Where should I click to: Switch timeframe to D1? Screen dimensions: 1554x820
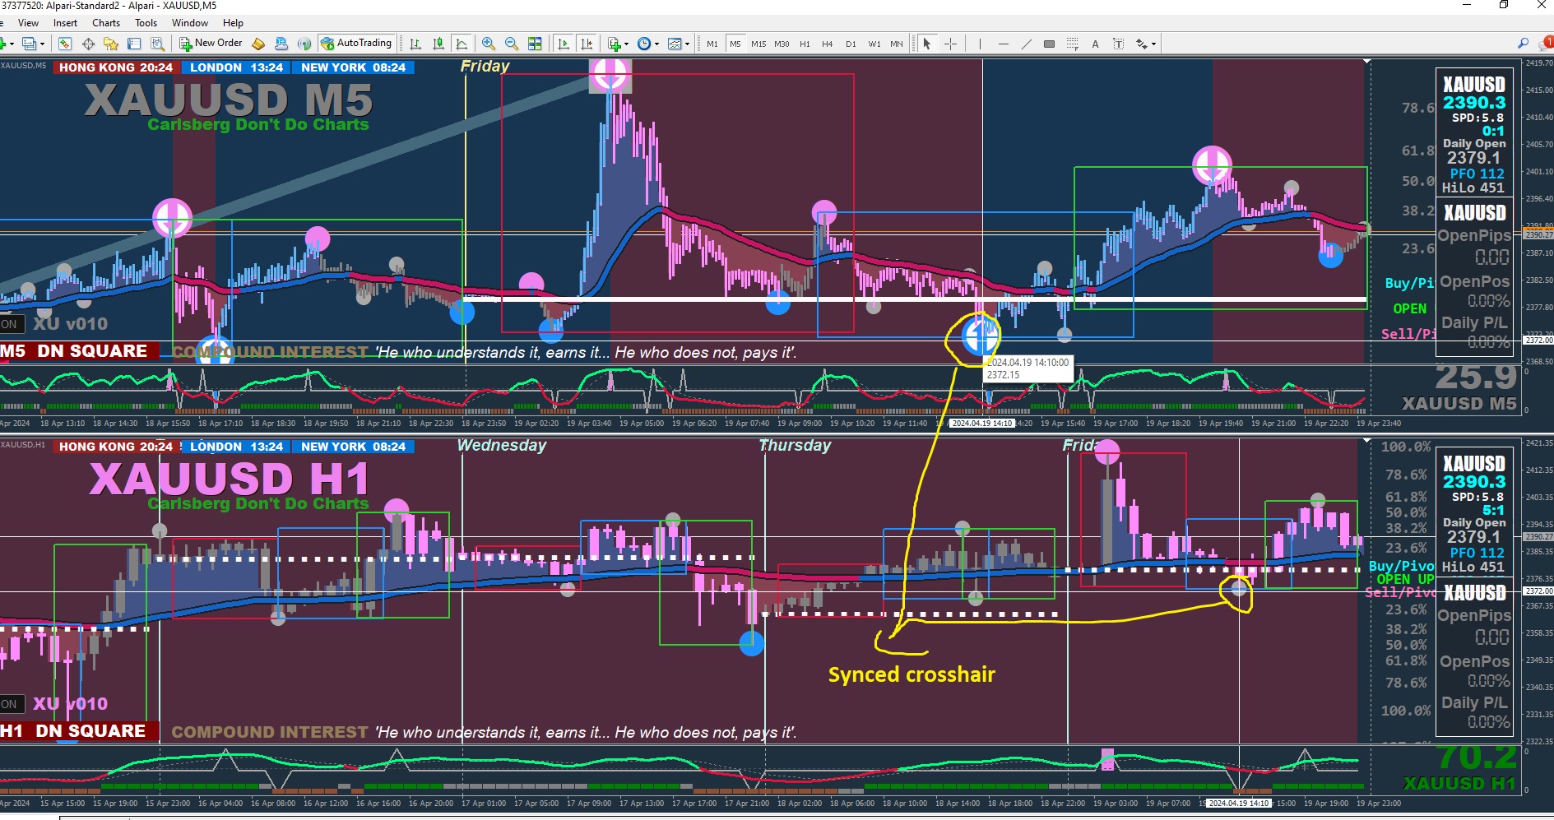851,44
